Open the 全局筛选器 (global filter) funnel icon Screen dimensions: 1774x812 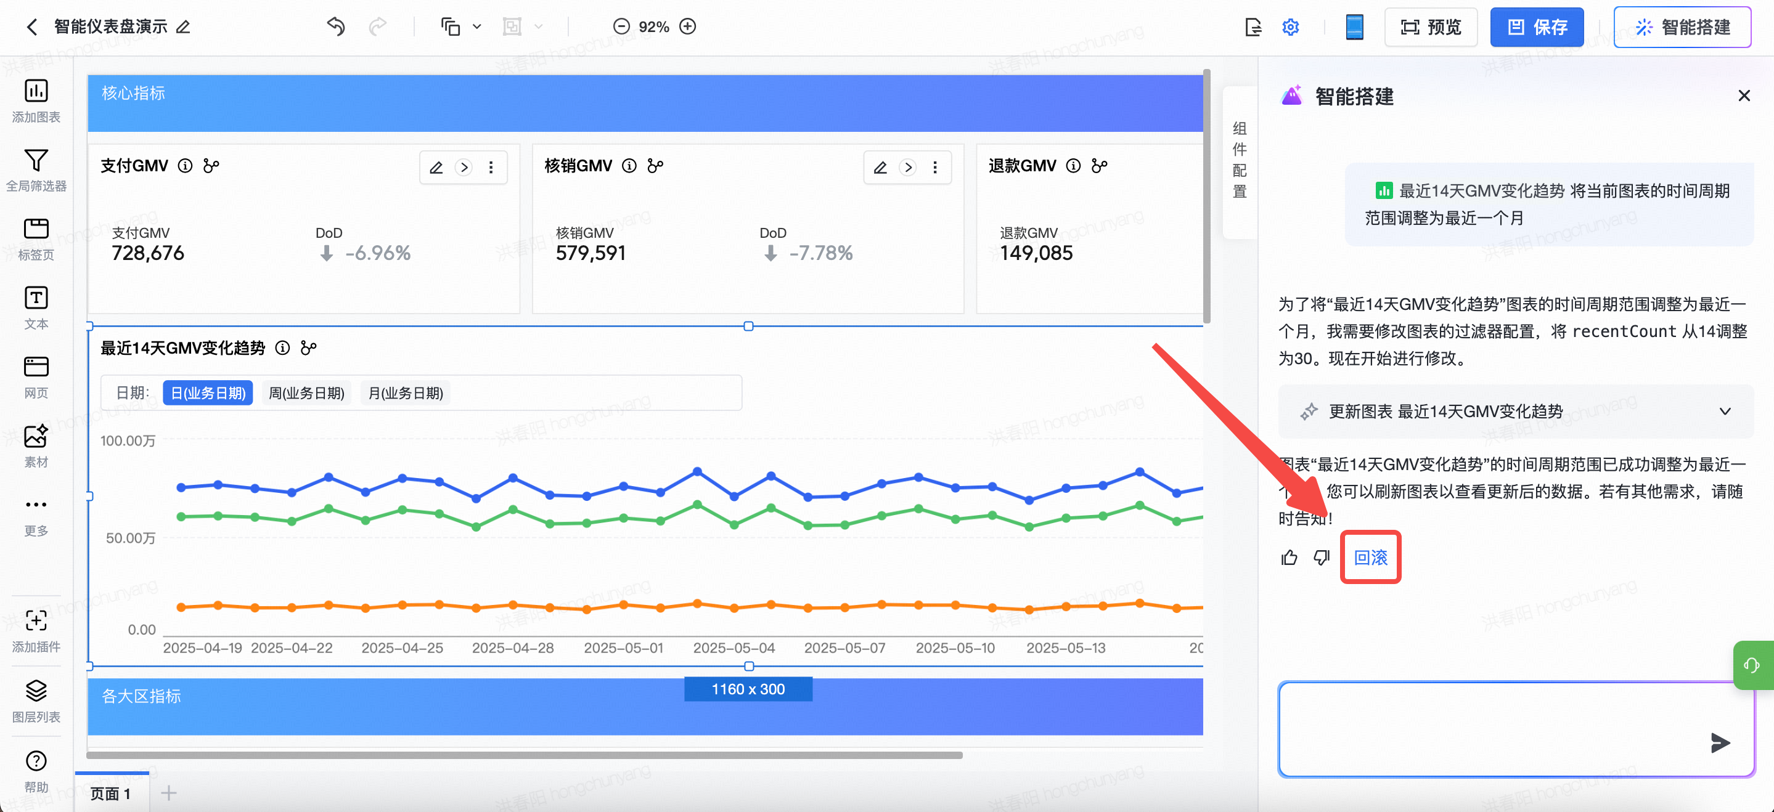(x=36, y=160)
